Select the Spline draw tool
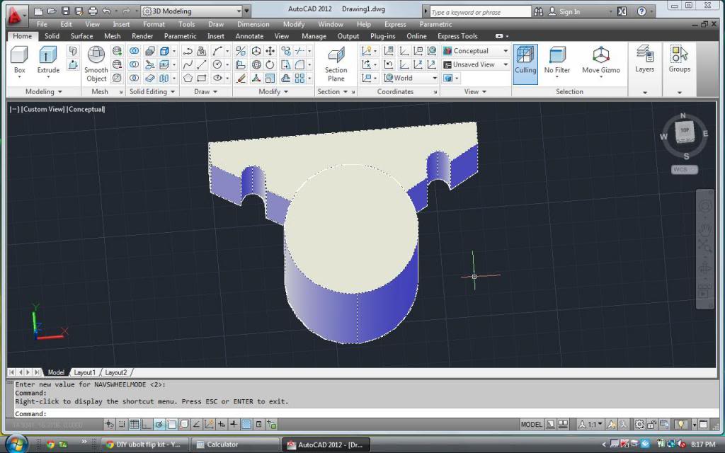Image resolution: width=725 pixels, height=453 pixels. point(187,64)
